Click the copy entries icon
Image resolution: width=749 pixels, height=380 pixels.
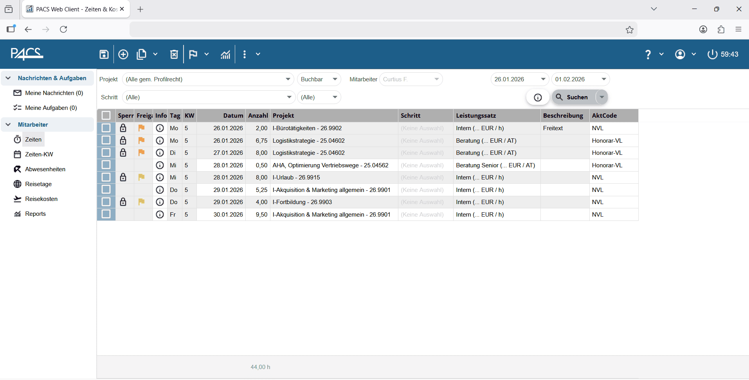[141, 54]
